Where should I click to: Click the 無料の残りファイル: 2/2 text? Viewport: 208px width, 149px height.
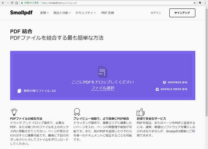click(40, 91)
